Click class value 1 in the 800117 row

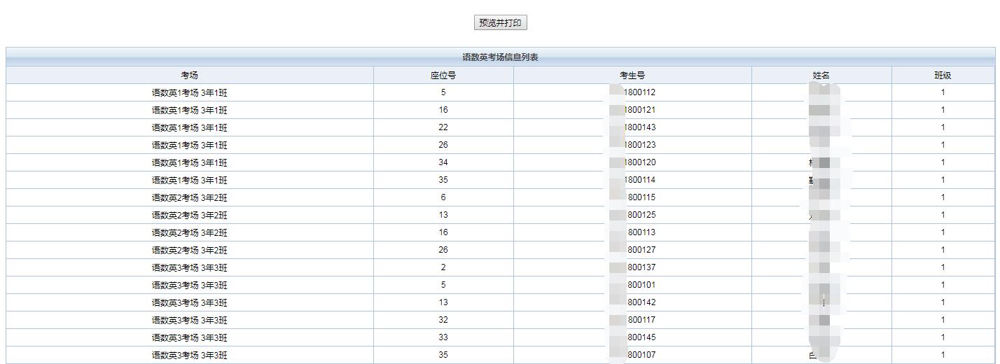[943, 320]
